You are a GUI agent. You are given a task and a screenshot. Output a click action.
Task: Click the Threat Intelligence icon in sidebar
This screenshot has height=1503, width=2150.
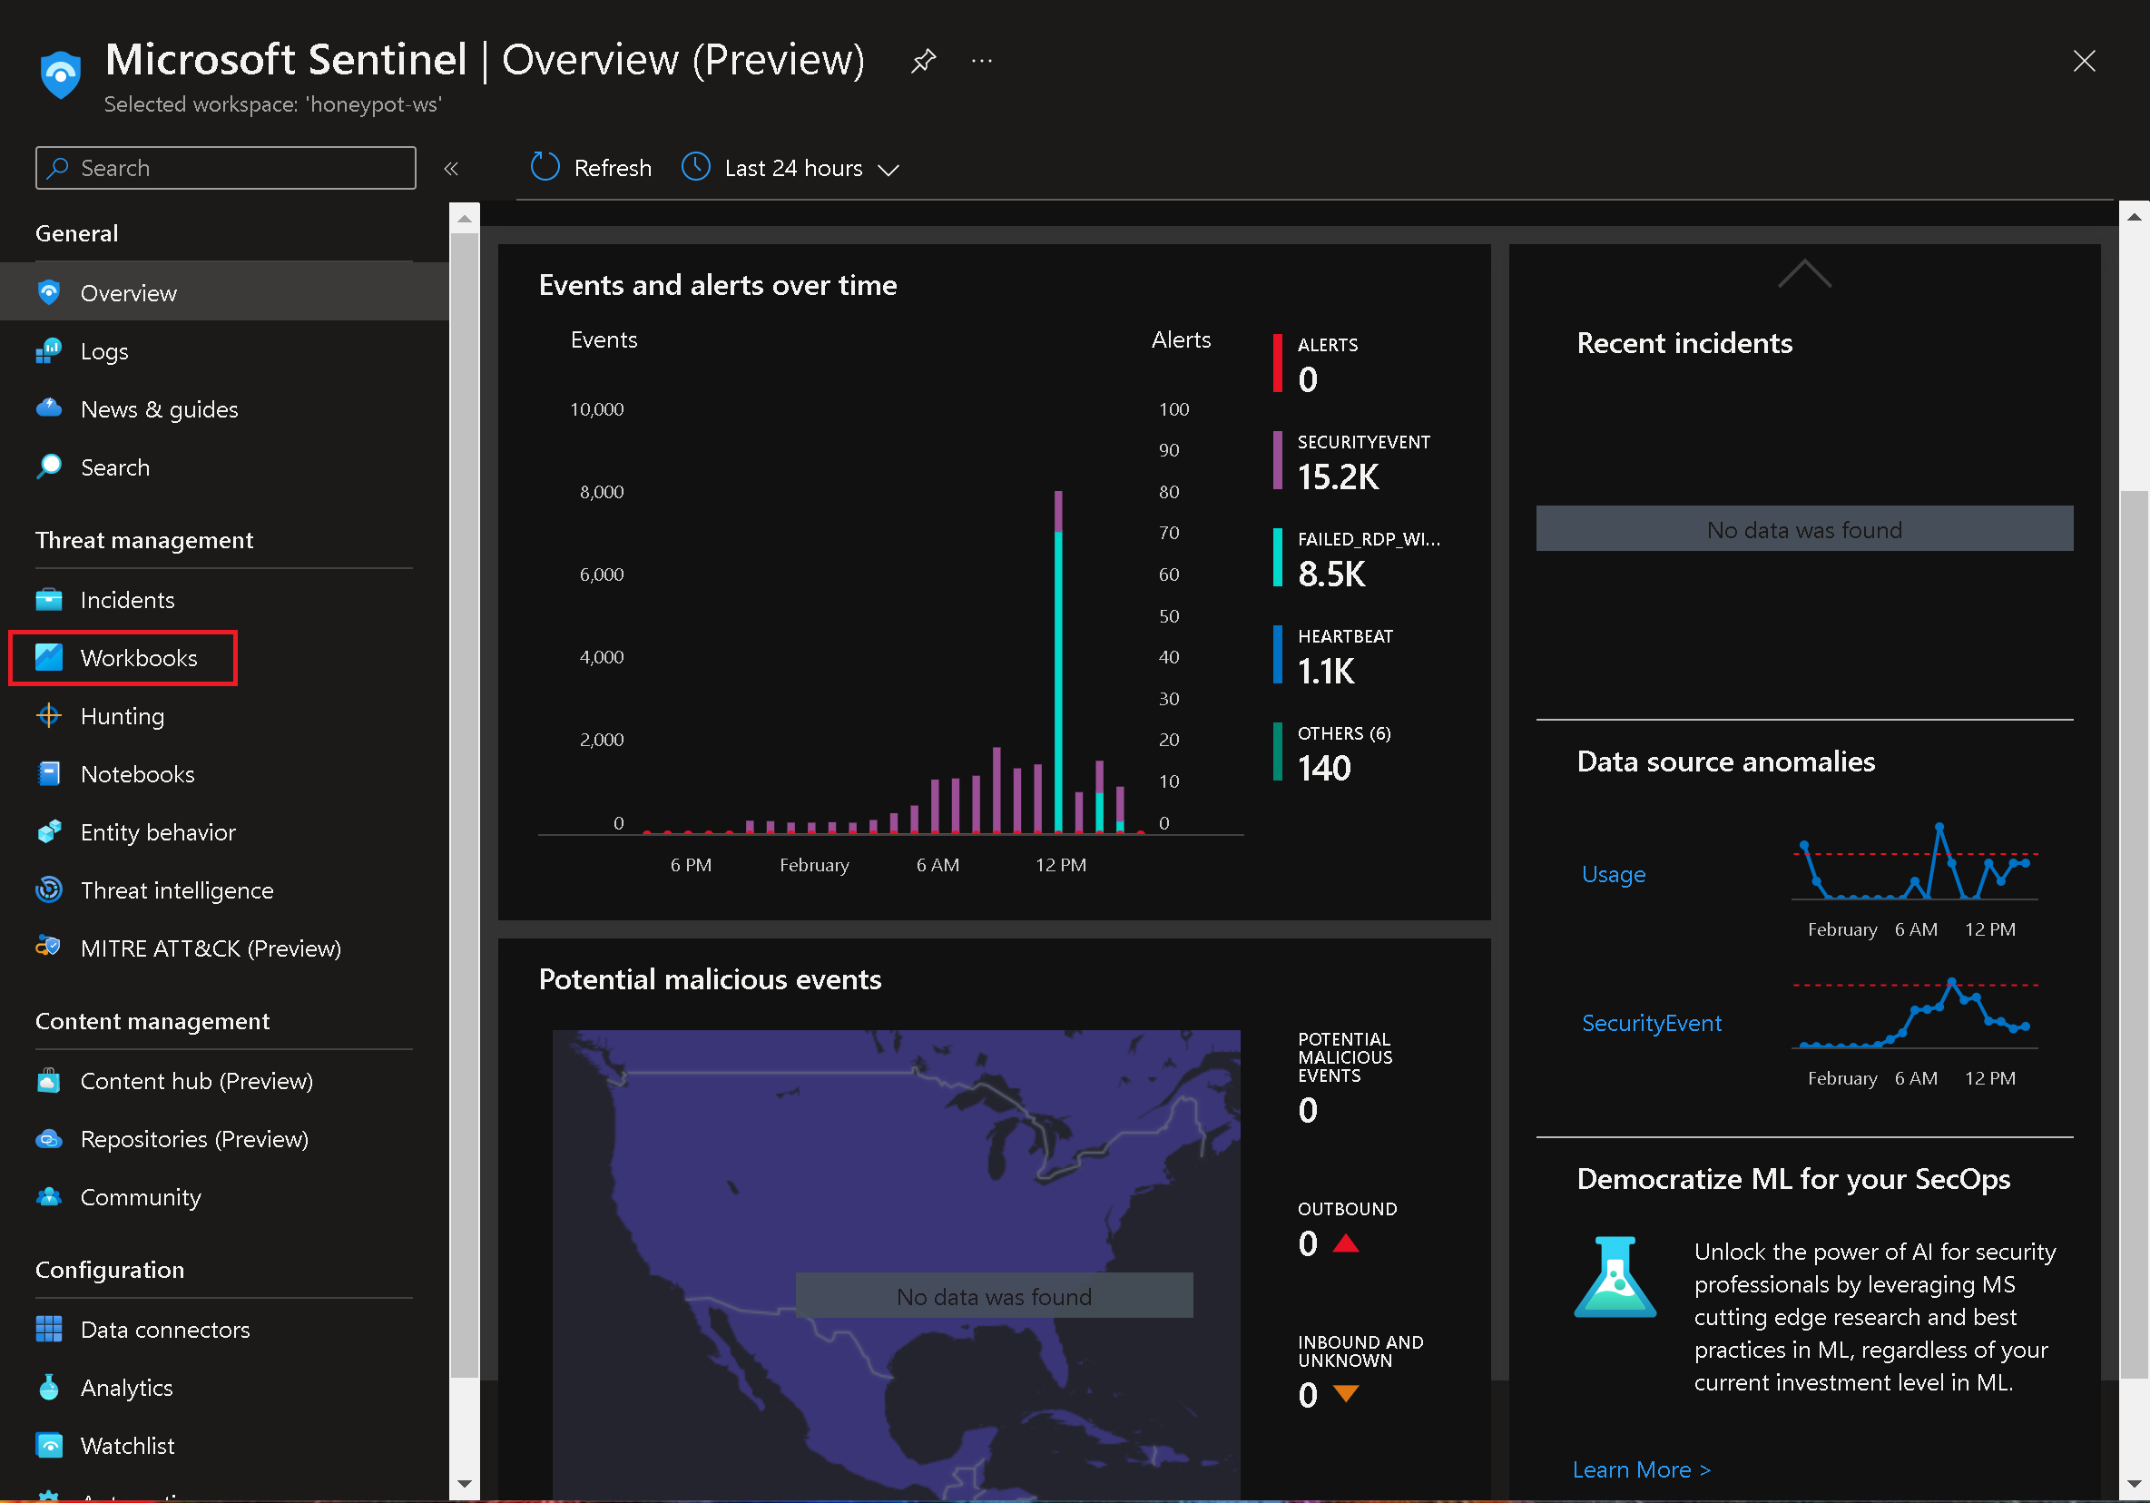point(49,890)
